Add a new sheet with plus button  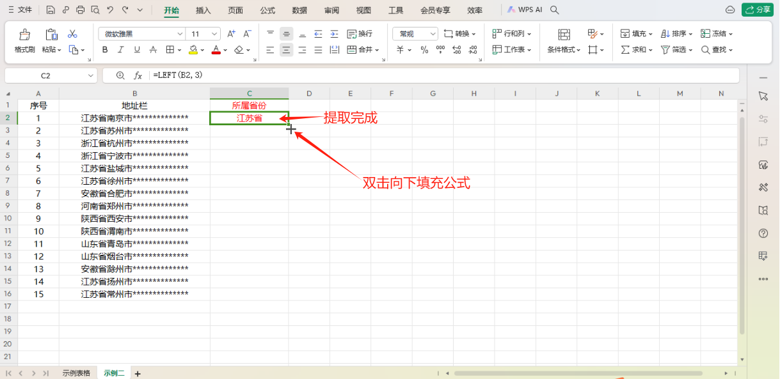coord(137,373)
